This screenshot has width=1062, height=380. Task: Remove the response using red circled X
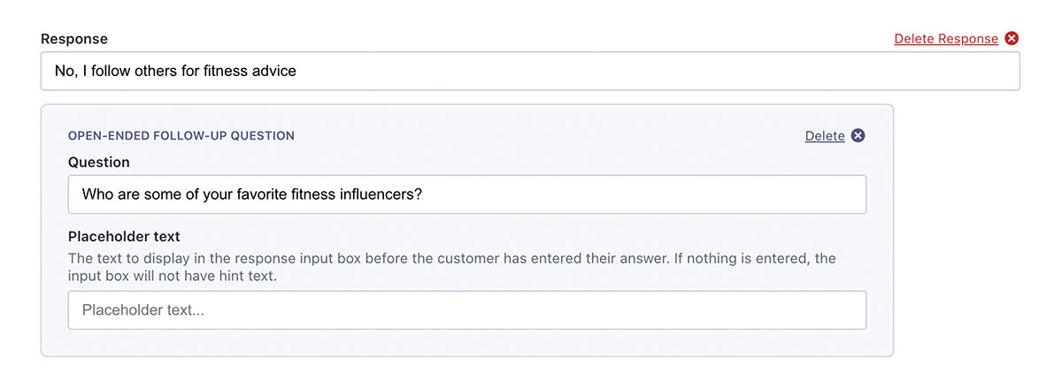coord(1012,39)
